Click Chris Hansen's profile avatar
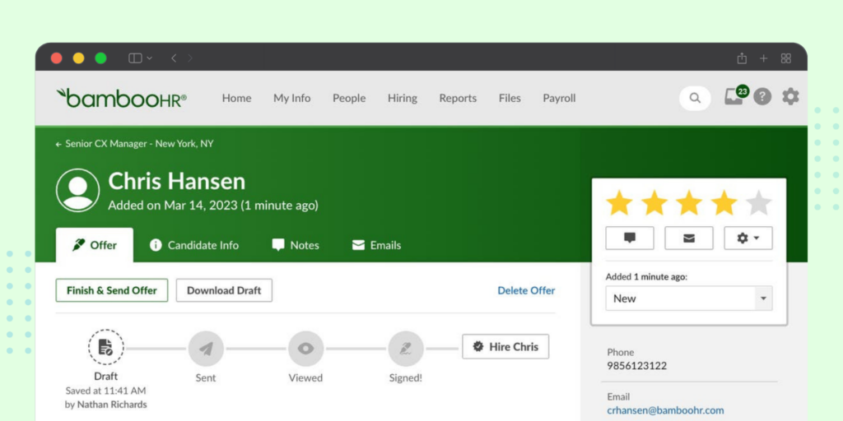Image resolution: width=843 pixels, height=421 pixels. (x=77, y=190)
